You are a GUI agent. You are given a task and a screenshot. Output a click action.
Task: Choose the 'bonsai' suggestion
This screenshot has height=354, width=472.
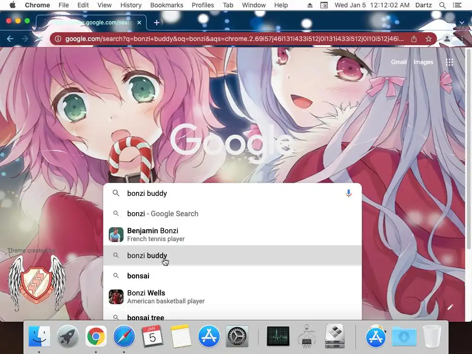(x=232, y=276)
